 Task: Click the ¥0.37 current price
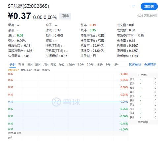[19, 16]
